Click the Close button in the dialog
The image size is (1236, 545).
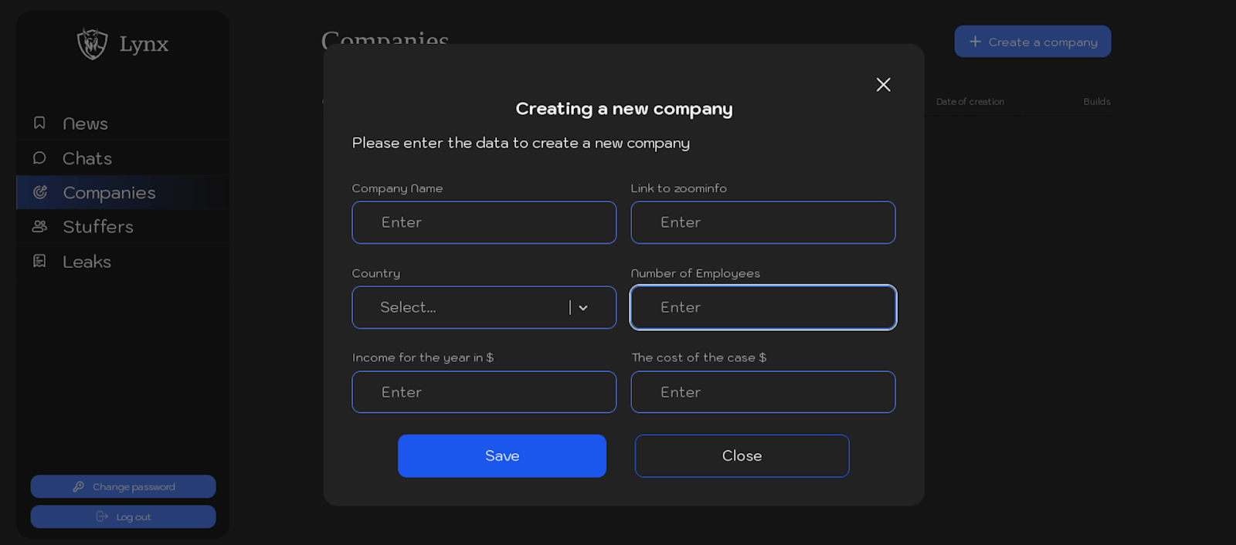pyautogui.click(x=742, y=455)
